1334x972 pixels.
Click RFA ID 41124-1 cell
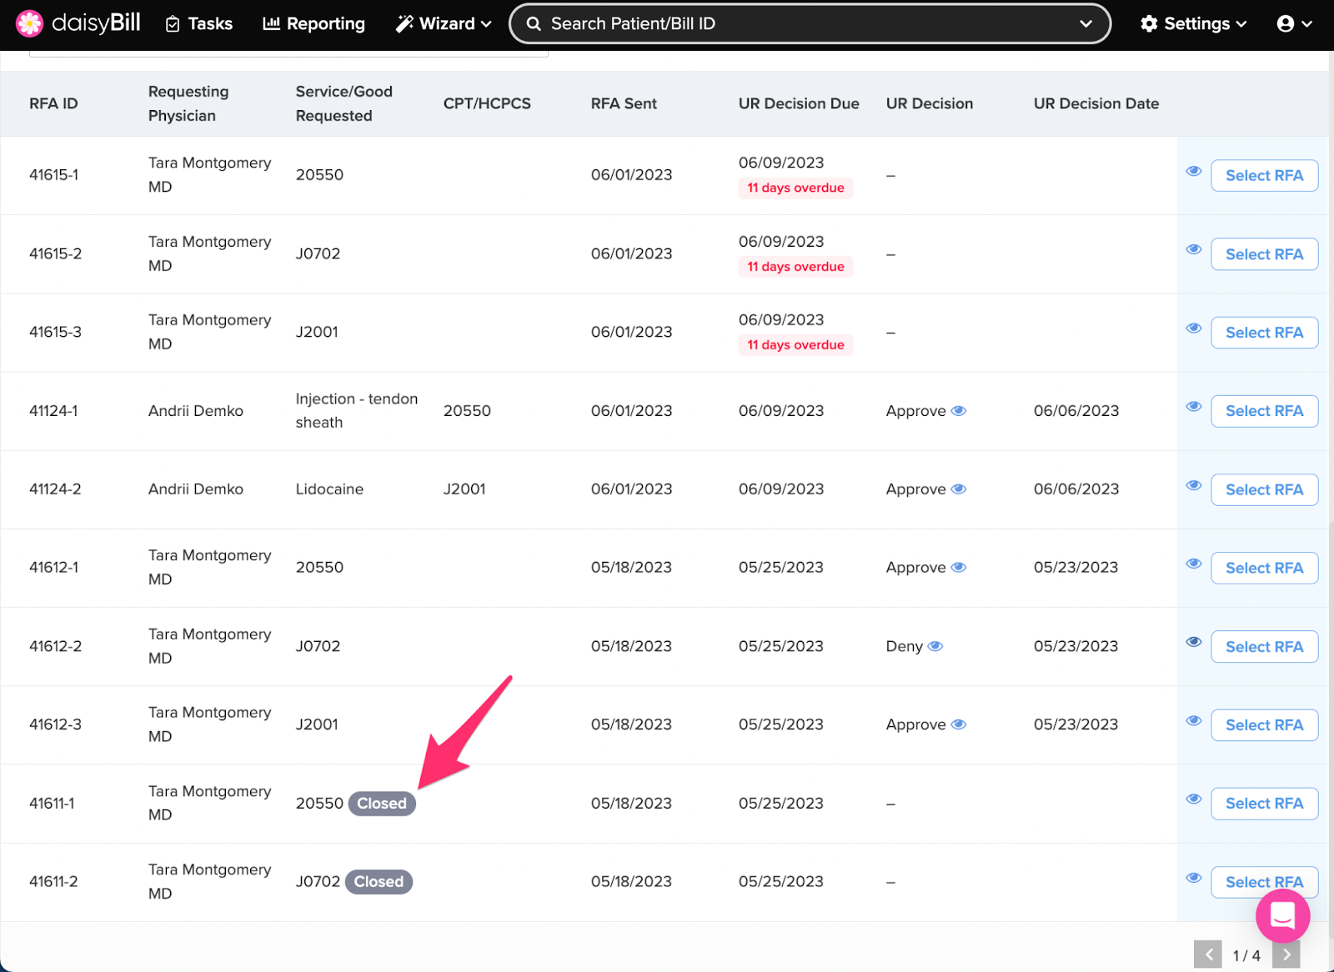pyautogui.click(x=53, y=411)
